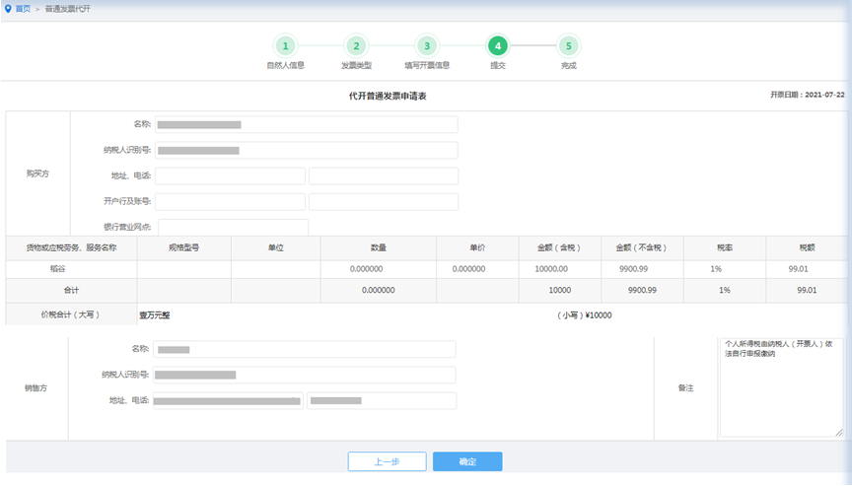Click step 5 circle 完成
Image resolution: width=852 pixels, height=486 pixels.
pyautogui.click(x=568, y=46)
